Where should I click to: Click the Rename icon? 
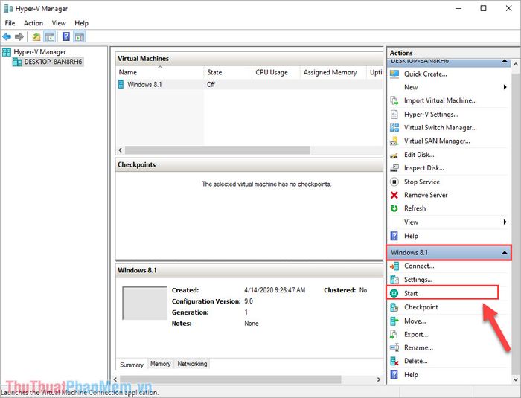coord(394,348)
